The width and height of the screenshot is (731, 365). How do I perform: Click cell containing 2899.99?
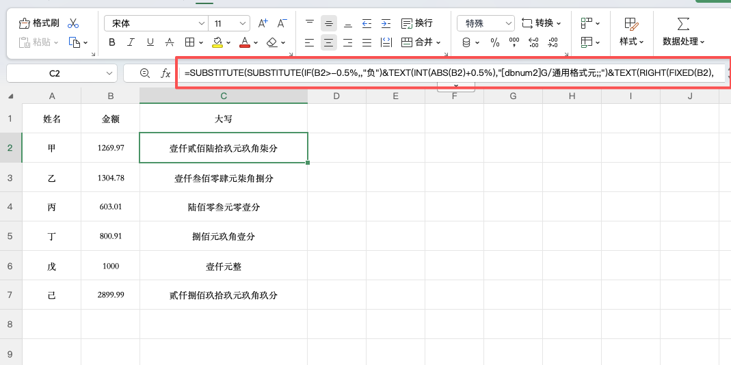click(111, 295)
